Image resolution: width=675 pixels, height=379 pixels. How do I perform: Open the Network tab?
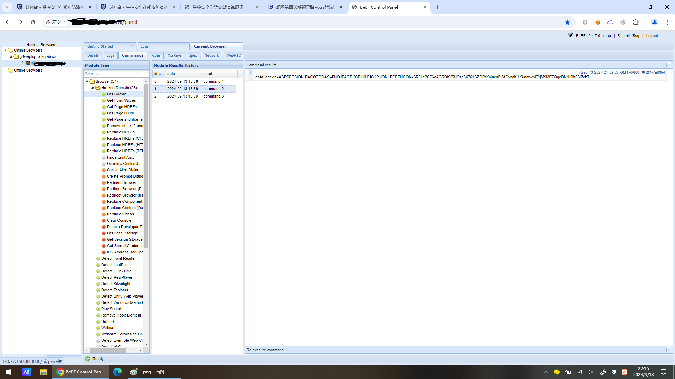coord(212,55)
